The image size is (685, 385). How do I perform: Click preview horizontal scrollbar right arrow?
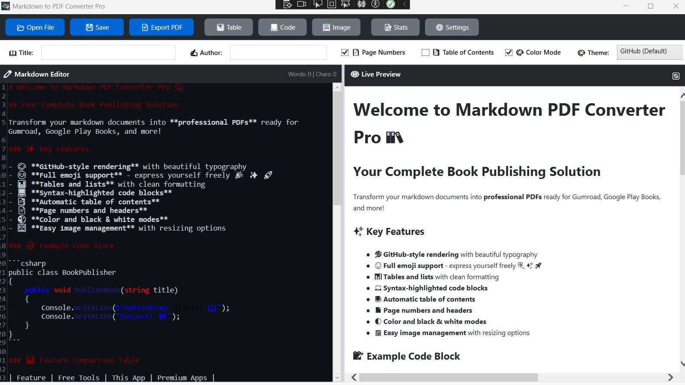670,377
